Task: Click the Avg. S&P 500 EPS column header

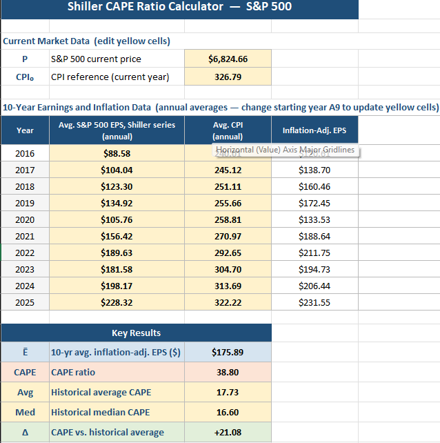Action: click(117, 130)
